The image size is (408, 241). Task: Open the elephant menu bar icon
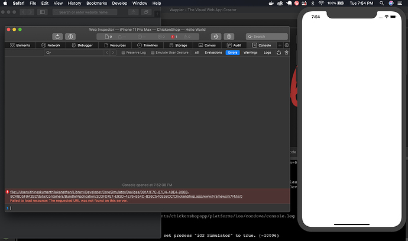click(x=289, y=3)
